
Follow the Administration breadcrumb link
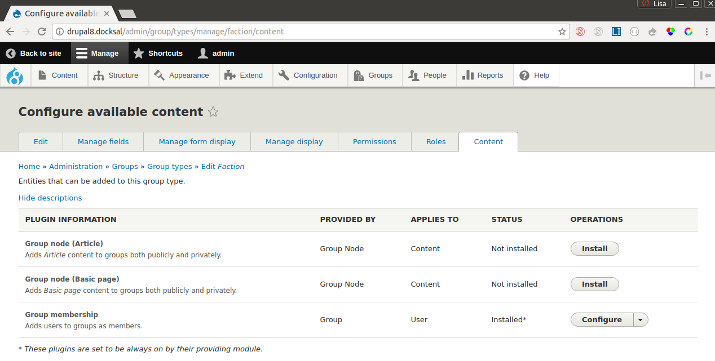click(x=76, y=167)
